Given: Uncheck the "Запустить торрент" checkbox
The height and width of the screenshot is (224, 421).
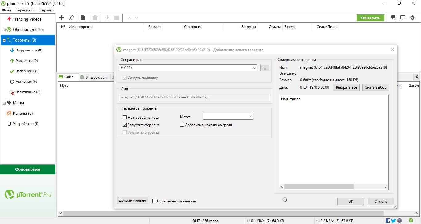Looking at the screenshot, I should point(125,125).
